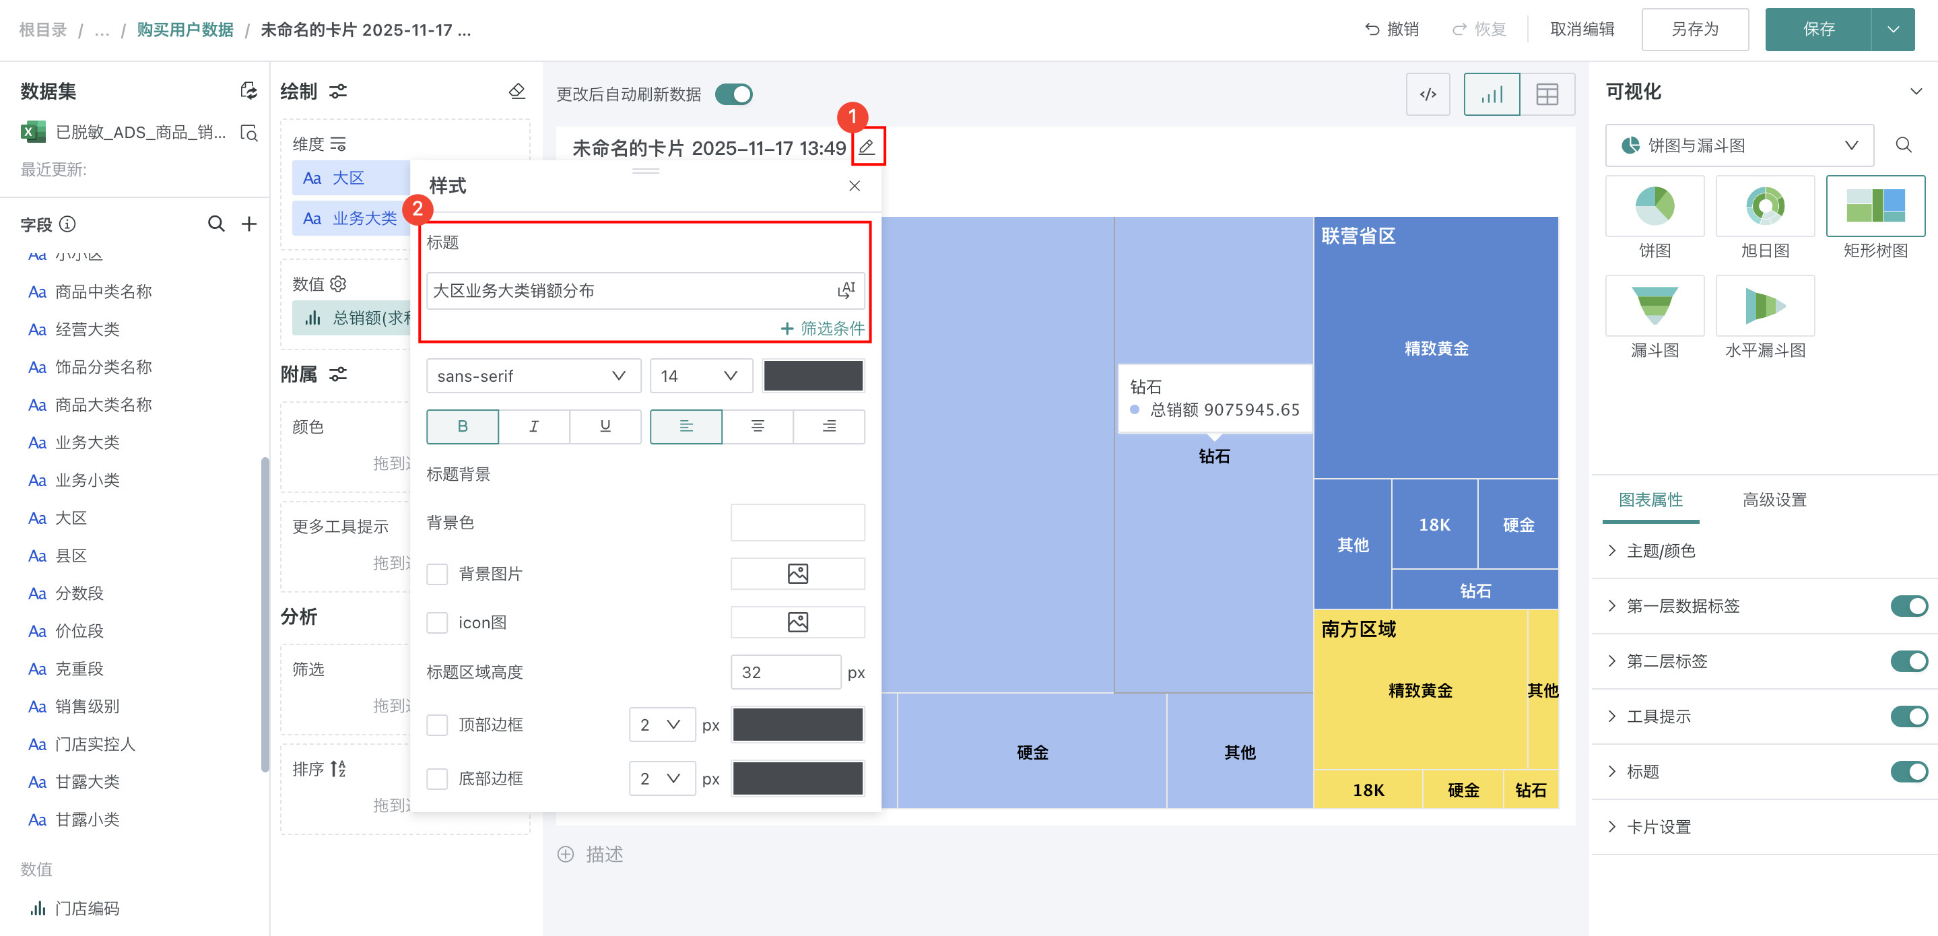Open the sans-serif font dropdown

(x=533, y=376)
